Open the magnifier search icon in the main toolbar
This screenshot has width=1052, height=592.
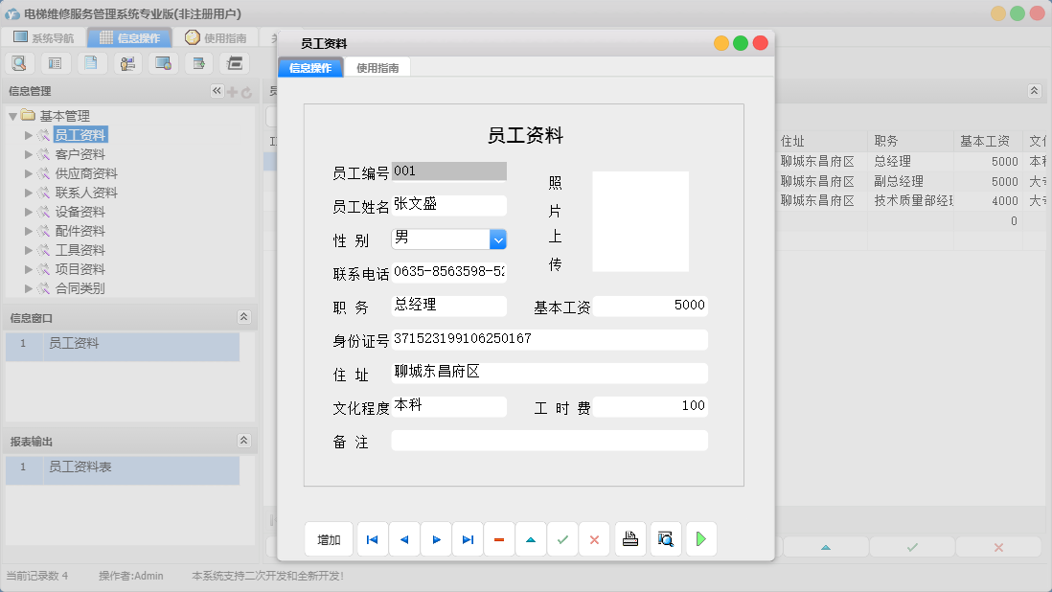[x=19, y=61]
